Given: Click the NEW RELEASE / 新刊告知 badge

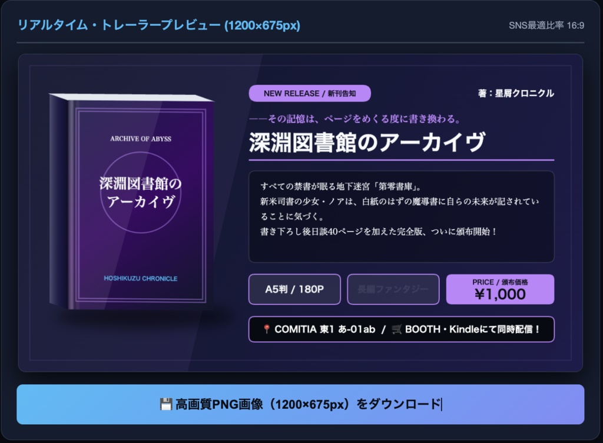Looking at the screenshot, I should pos(310,94).
